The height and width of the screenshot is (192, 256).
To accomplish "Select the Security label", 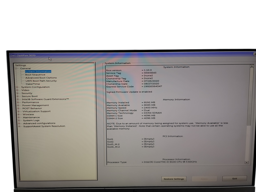I will 27,93.
